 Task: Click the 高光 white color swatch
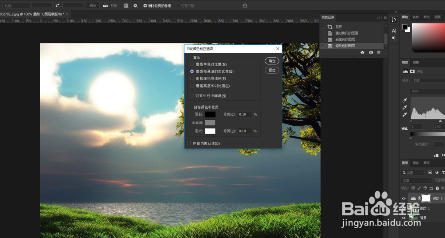(x=210, y=131)
